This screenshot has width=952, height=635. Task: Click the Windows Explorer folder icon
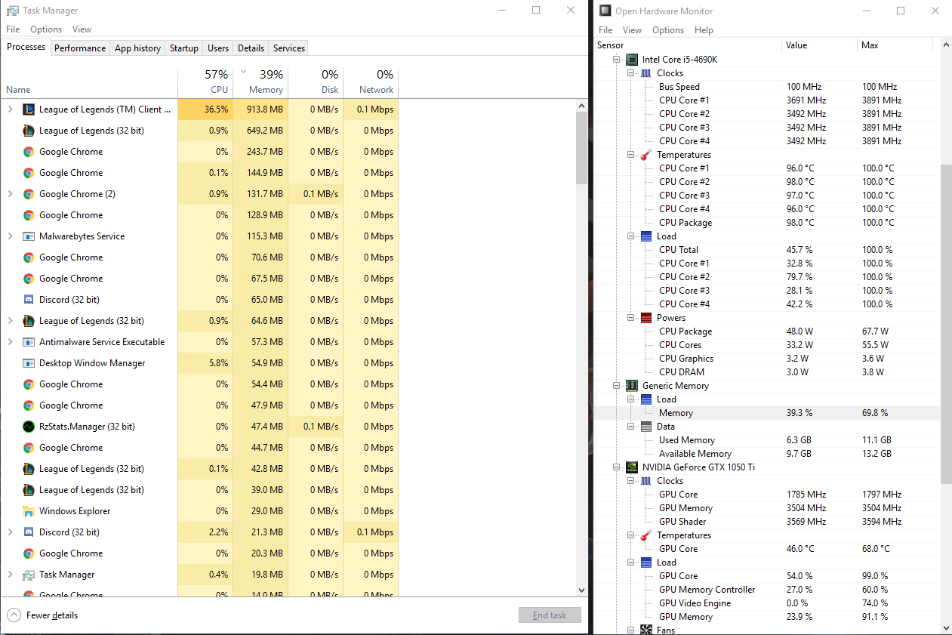point(28,510)
